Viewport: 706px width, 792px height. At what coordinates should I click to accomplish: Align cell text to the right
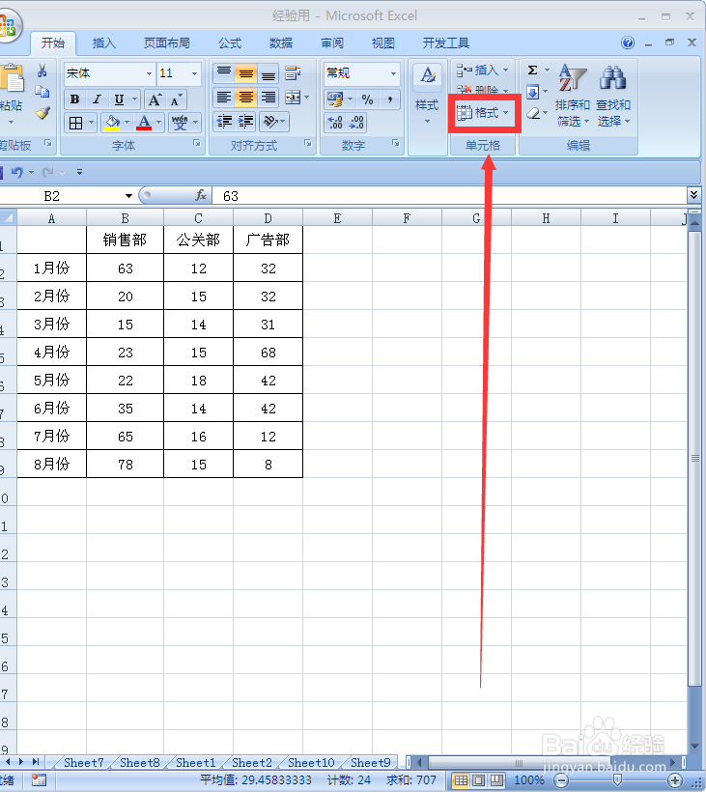tap(268, 97)
